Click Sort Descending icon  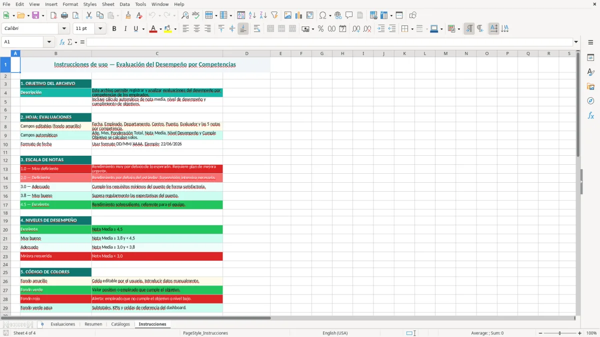coord(263,15)
